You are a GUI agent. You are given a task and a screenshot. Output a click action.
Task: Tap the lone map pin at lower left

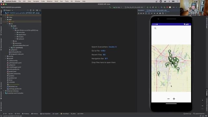[159, 74]
